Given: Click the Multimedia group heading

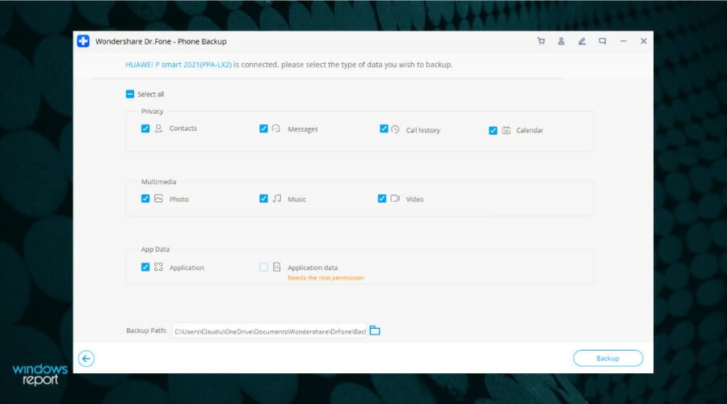Looking at the screenshot, I should 158,181.
